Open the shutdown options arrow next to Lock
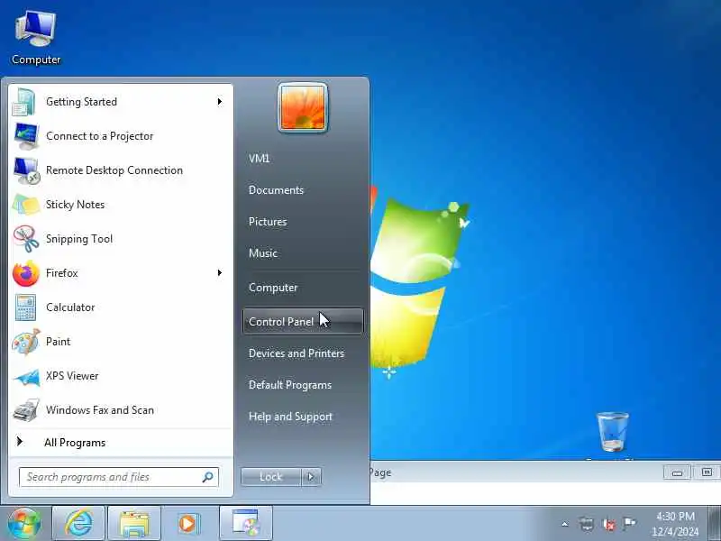Screen dimensions: 721x541 click(x=311, y=477)
